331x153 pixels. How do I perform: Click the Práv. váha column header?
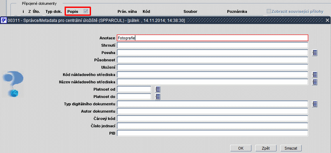coord(127,12)
